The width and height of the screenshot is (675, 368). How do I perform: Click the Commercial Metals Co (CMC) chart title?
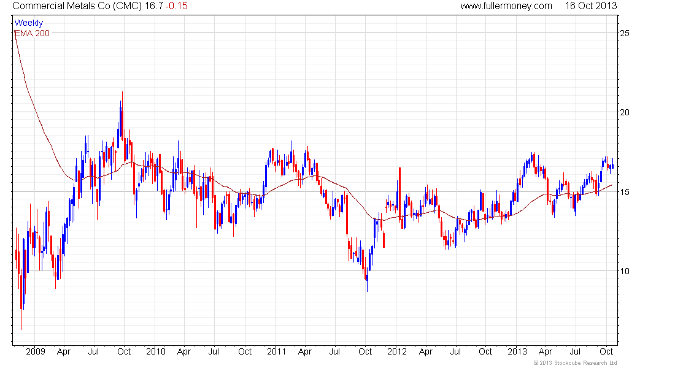77,6
